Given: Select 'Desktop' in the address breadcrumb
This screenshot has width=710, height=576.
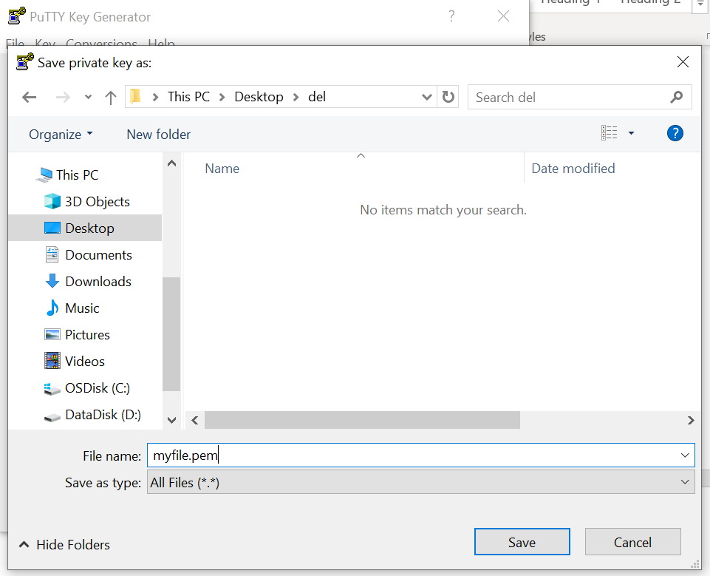Looking at the screenshot, I should click(x=259, y=97).
